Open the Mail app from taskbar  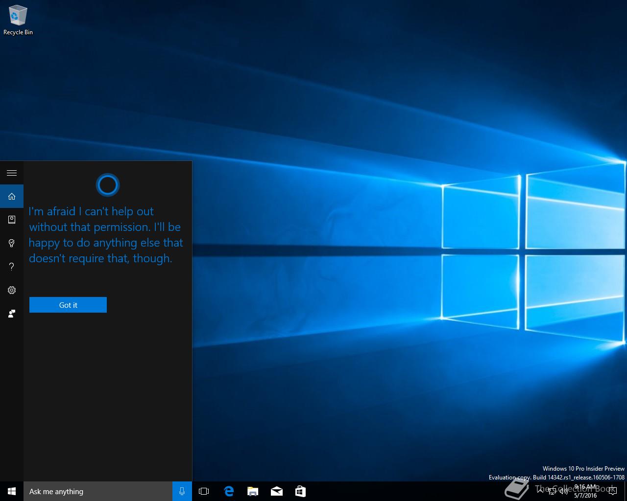pyautogui.click(x=277, y=491)
